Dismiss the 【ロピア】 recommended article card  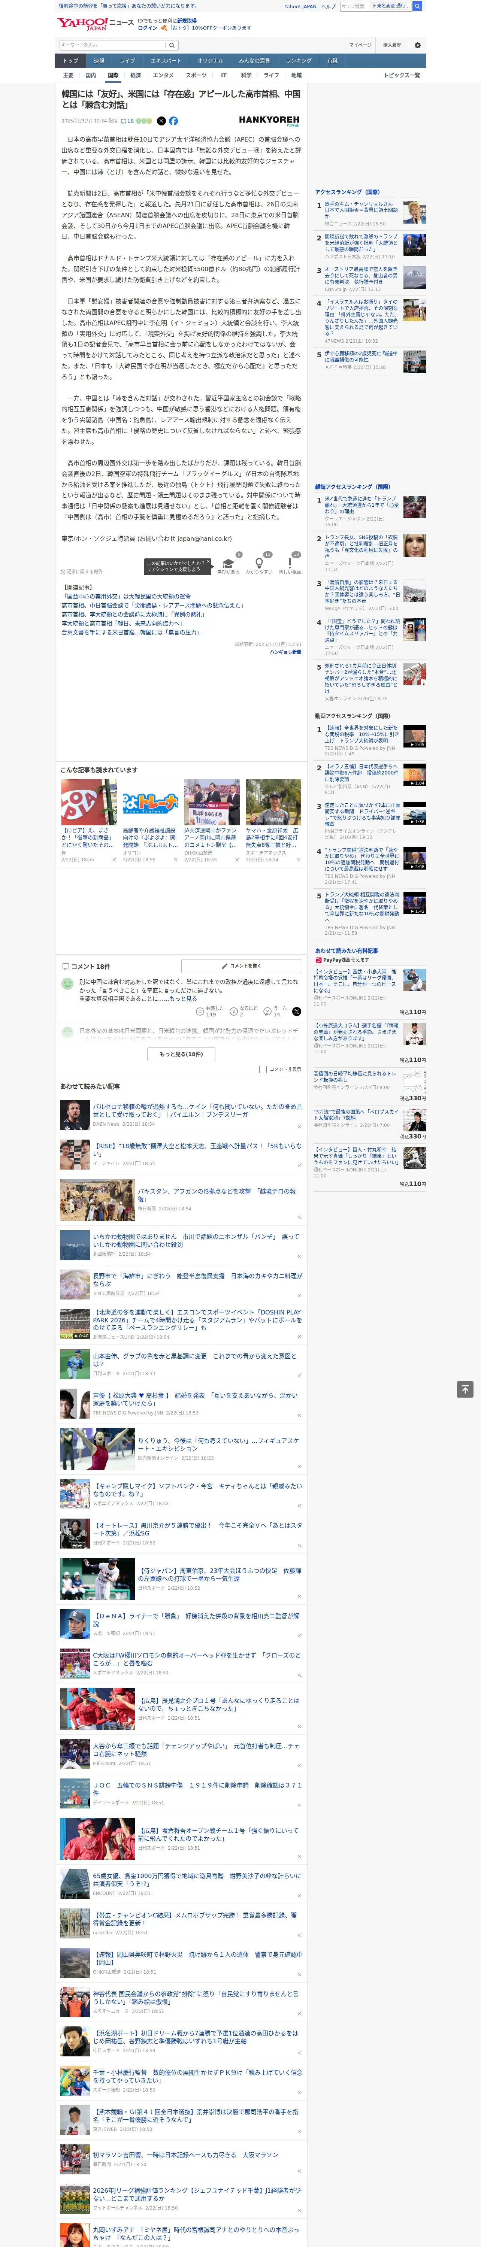[114, 860]
